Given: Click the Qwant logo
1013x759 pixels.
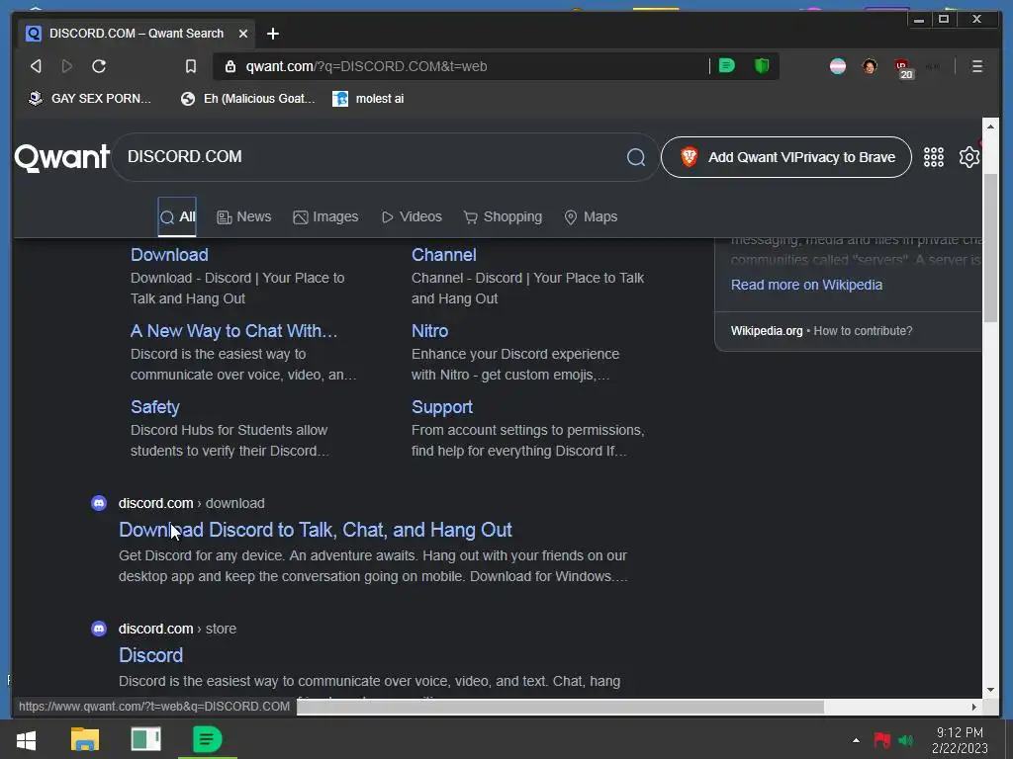Looking at the screenshot, I should 62,157.
